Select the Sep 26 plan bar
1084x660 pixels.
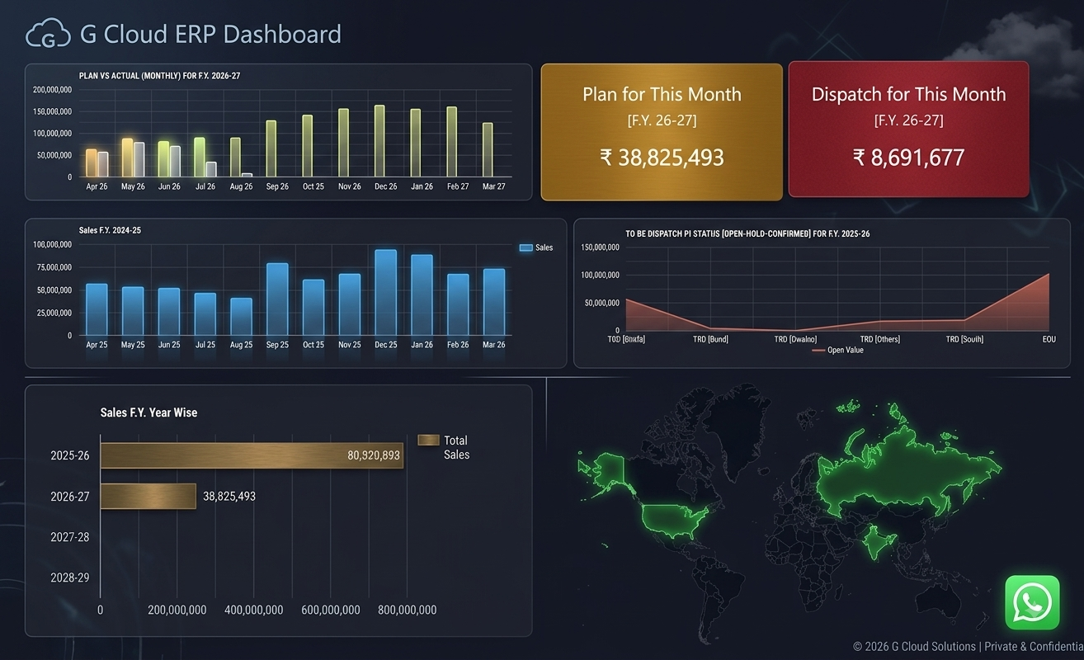click(271, 148)
